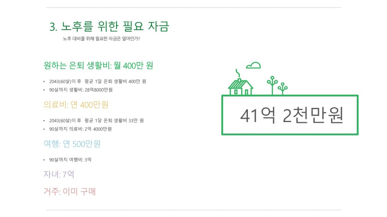Screen dimensions: 387x217
Task: Click the tall tree icon
Action: click(x=272, y=85)
